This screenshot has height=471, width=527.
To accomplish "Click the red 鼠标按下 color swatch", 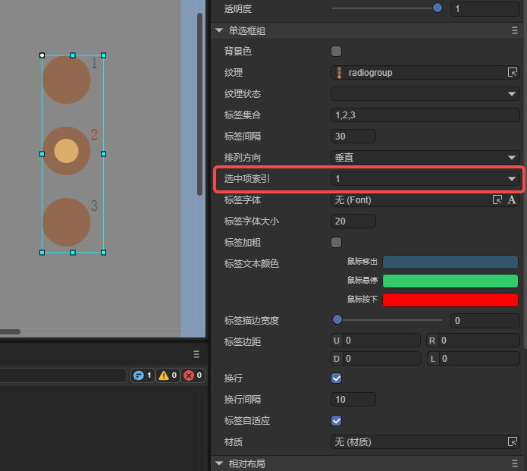I will coord(450,300).
